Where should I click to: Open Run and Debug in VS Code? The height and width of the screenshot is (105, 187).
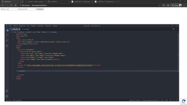[7, 40]
